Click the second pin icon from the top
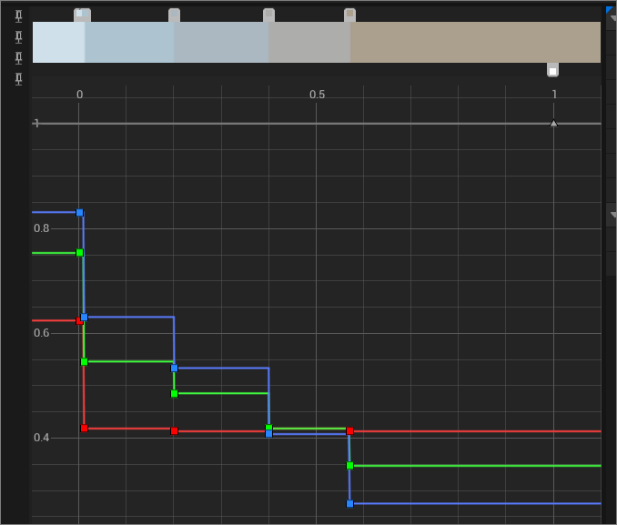The height and width of the screenshot is (525, 617). (18, 37)
